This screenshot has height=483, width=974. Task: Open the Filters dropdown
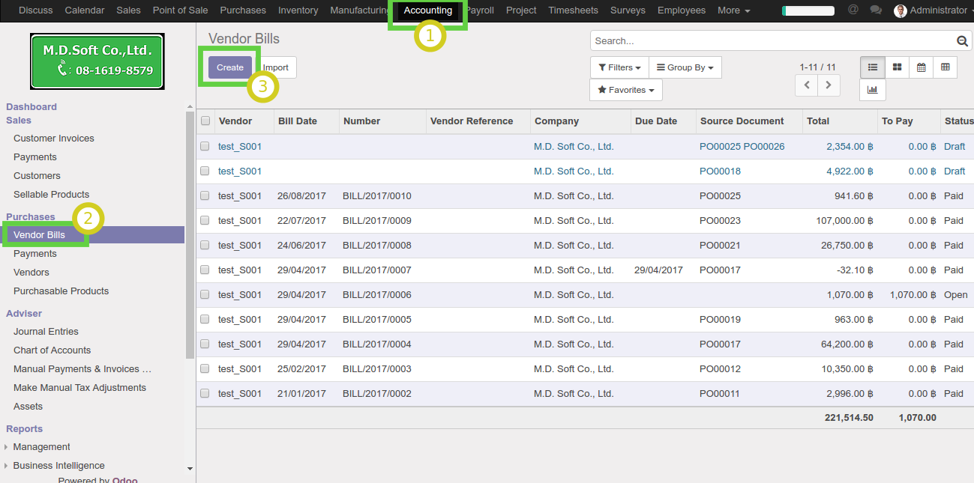point(619,67)
